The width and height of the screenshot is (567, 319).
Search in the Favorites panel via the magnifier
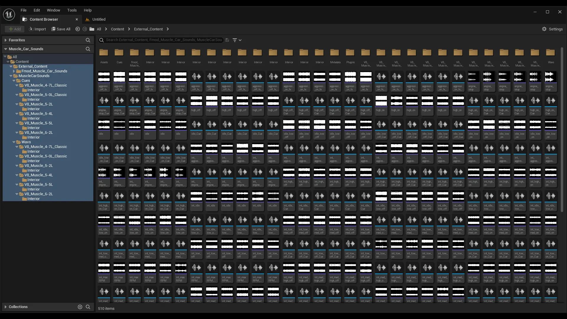[x=88, y=40]
